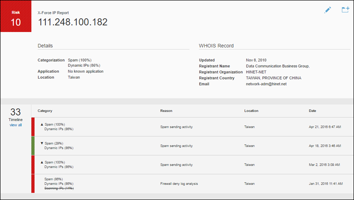Click the X-Force IP Report label
Image resolution: width=354 pixels, height=200 pixels.
pyautogui.click(x=53, y=13)
